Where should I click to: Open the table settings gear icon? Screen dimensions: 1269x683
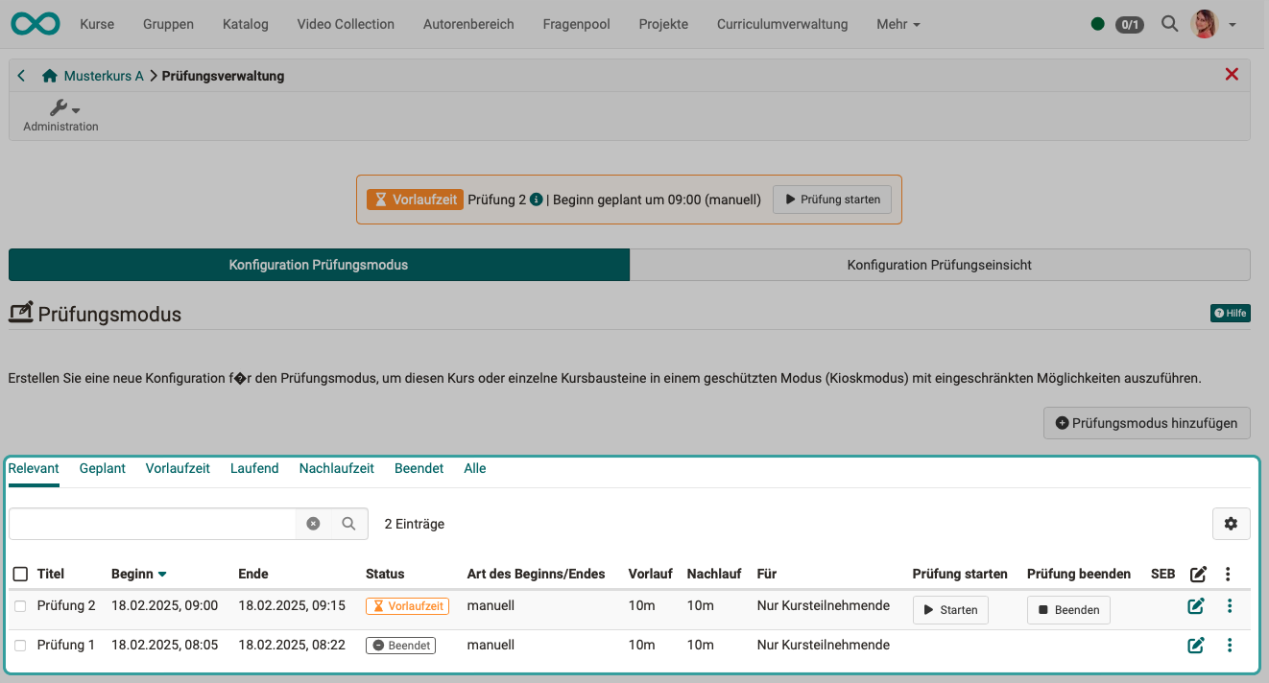(1231, 524)
